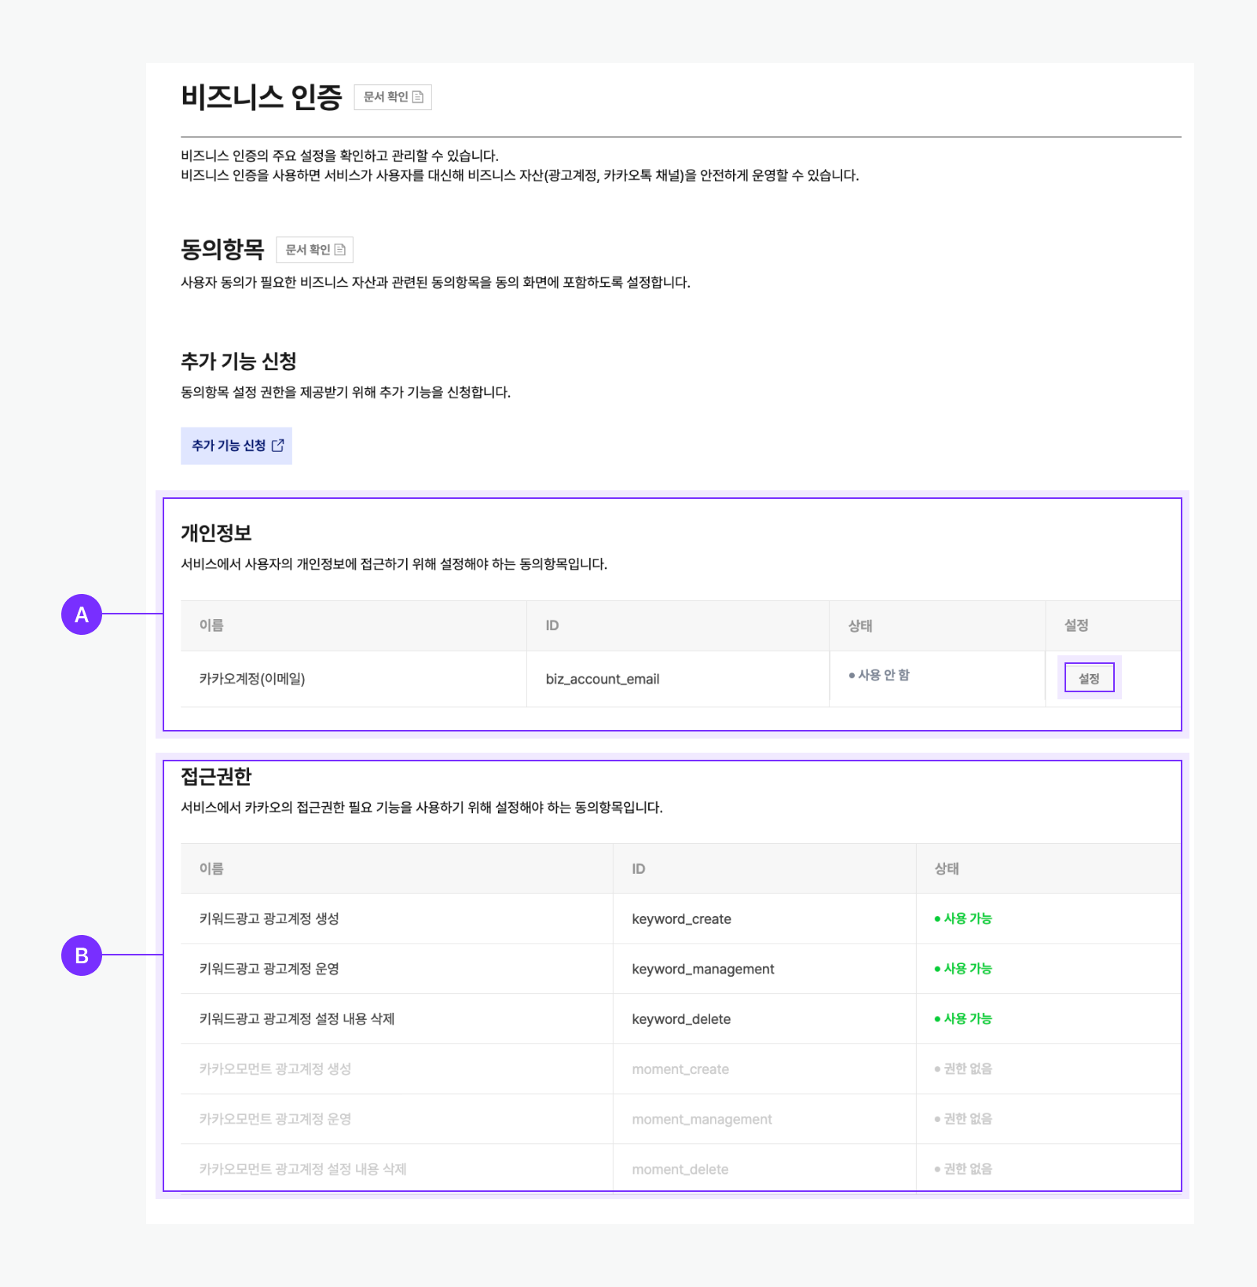Select the biz_account_email ID cell
Screen dimensions: 1257x1287
(x=602, y=679)
